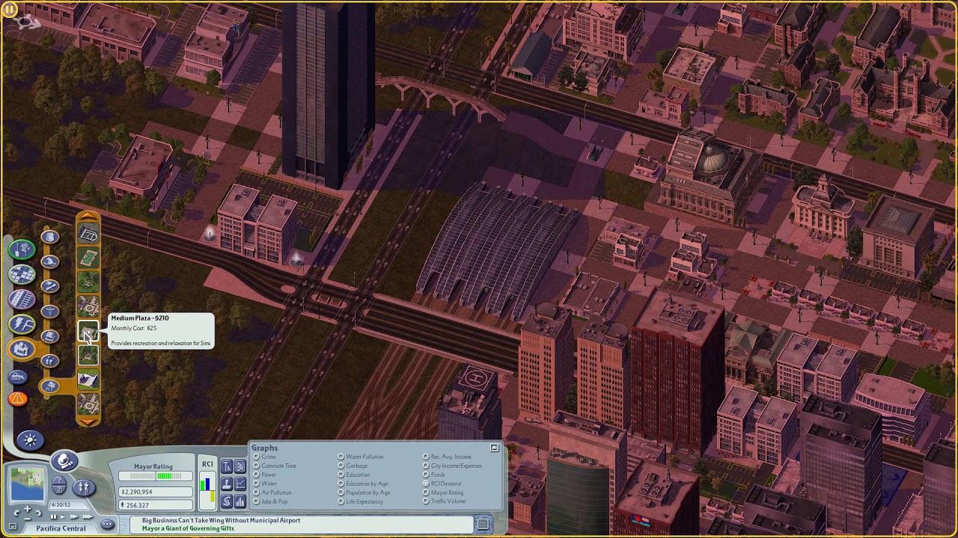Open the Civic buildings menu
This screenshot has width=958, height=538.
click(x=22, y=349)
